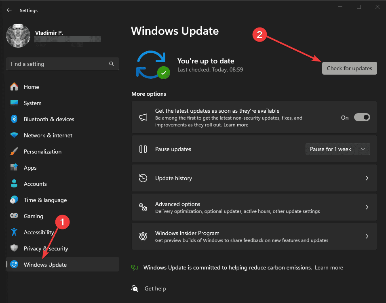Click the large update status sync icon
Viewport: 386px width, 303px height.
153,65
